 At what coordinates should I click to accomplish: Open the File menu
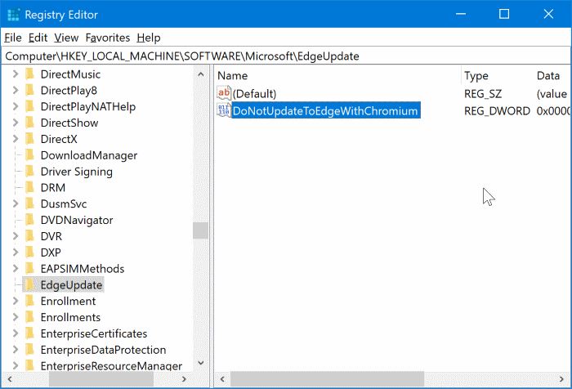(x=13, y=38)
